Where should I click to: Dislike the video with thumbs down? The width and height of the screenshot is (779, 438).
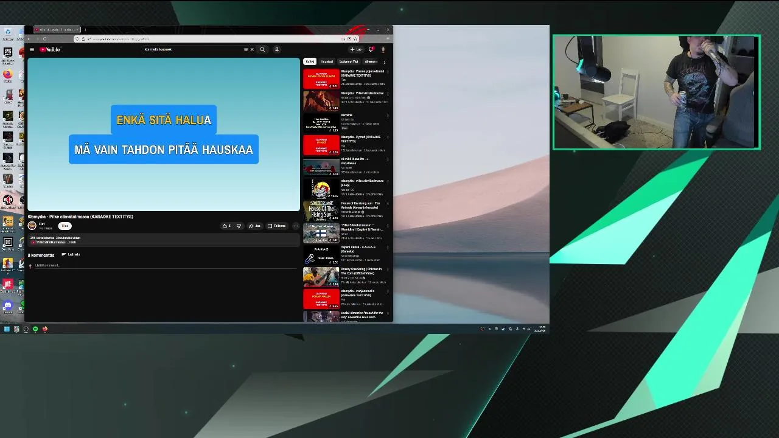click(x=239, y=226)
